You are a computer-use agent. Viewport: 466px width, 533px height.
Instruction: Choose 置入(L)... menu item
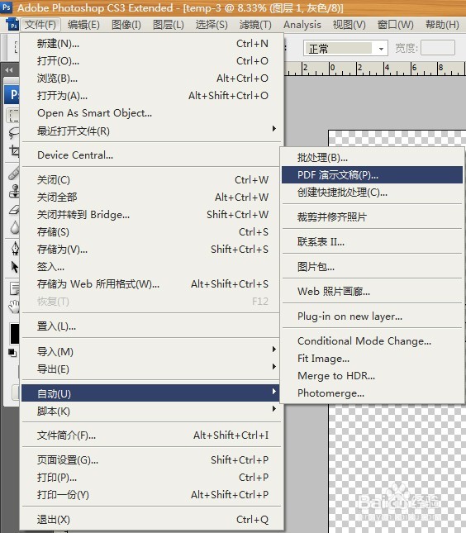click(x=151, y=326)
